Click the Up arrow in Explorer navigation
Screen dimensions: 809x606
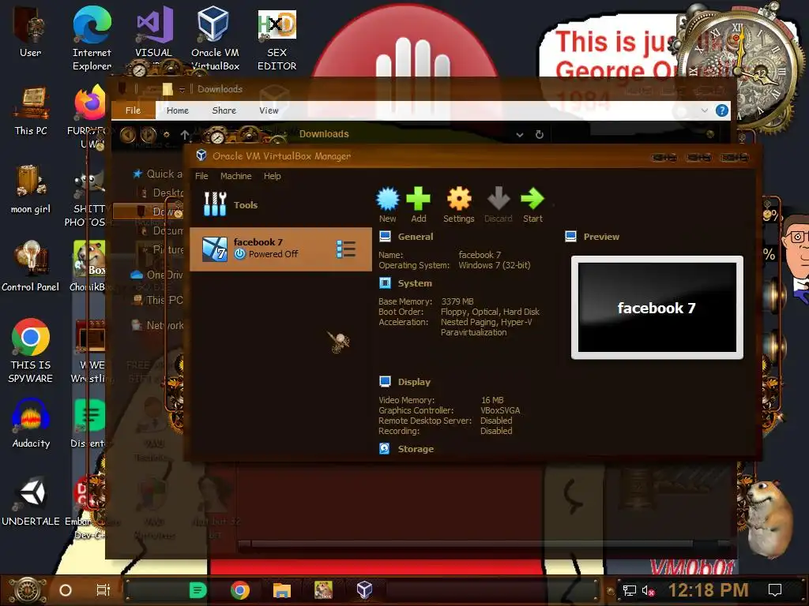coord(184,134)
